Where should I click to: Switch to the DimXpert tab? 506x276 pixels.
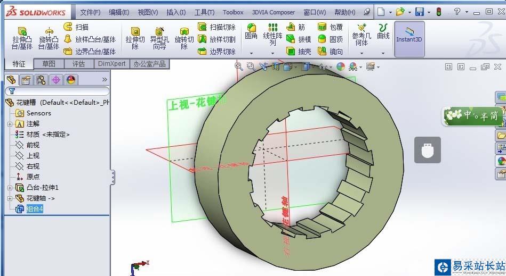click(x=111, y=64)
